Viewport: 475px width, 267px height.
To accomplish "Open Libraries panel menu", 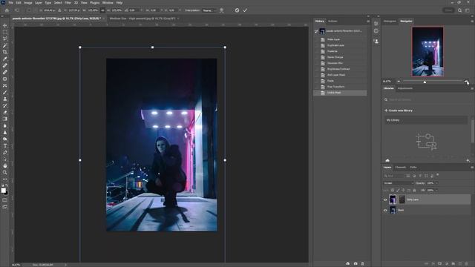I will (x=472, y=88).
